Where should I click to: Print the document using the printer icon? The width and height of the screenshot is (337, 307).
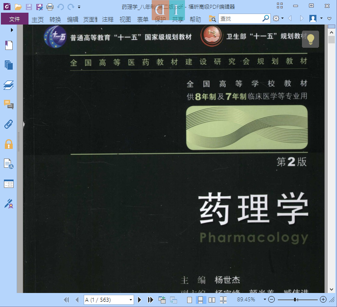(x=50, y=7)
